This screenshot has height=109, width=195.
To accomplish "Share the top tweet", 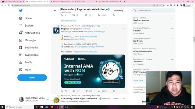I will (114, 15).
